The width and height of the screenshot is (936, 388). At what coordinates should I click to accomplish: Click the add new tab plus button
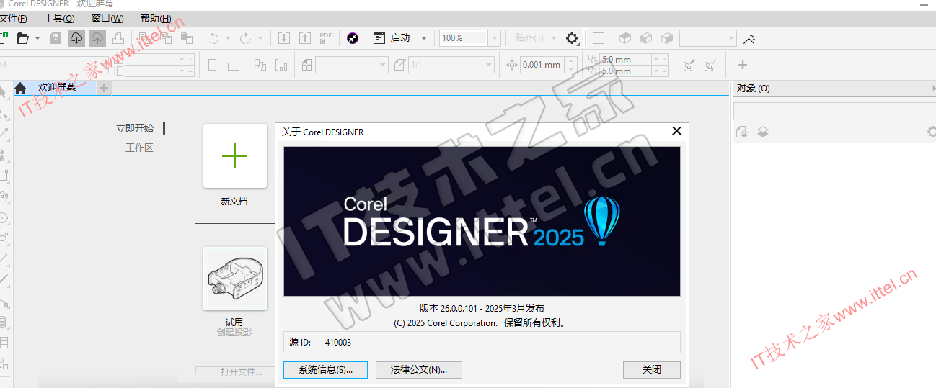(x=104, y=87)
